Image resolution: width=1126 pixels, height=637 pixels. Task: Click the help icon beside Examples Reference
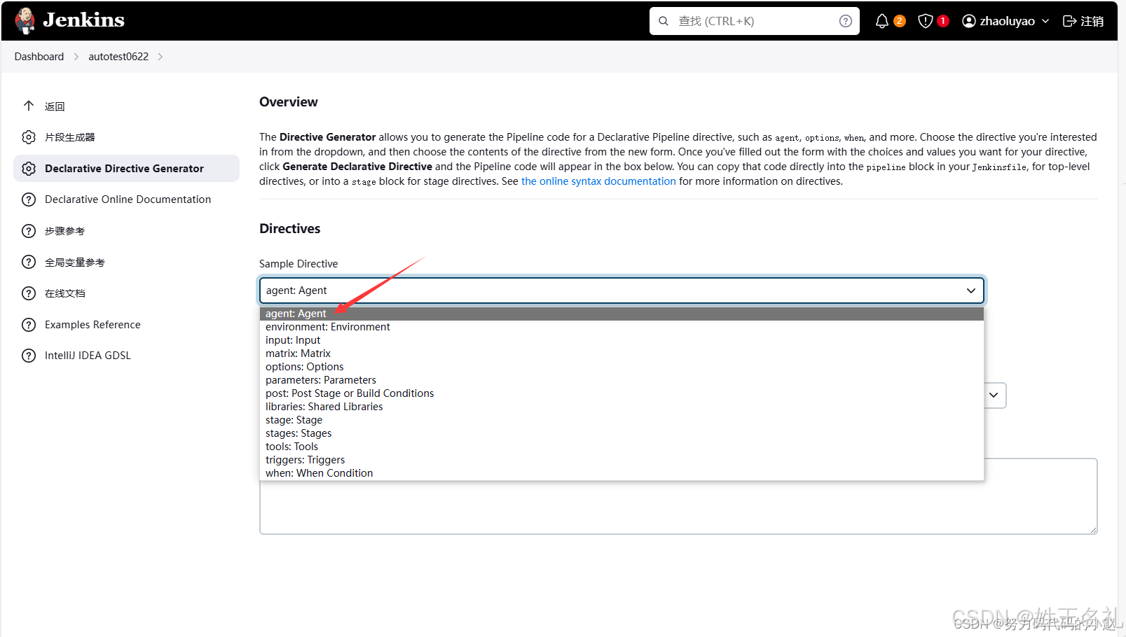point(29,325)
